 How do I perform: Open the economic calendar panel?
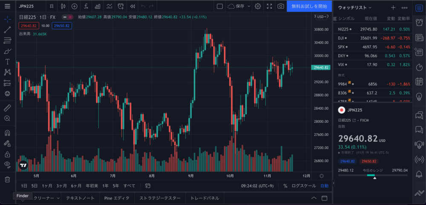click(x=419, y=81)
